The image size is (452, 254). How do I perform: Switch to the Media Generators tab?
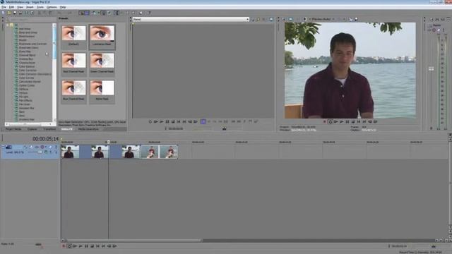[88, 129]
